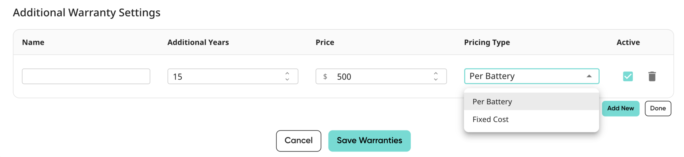Click the dollar sign in Price field

325,77
